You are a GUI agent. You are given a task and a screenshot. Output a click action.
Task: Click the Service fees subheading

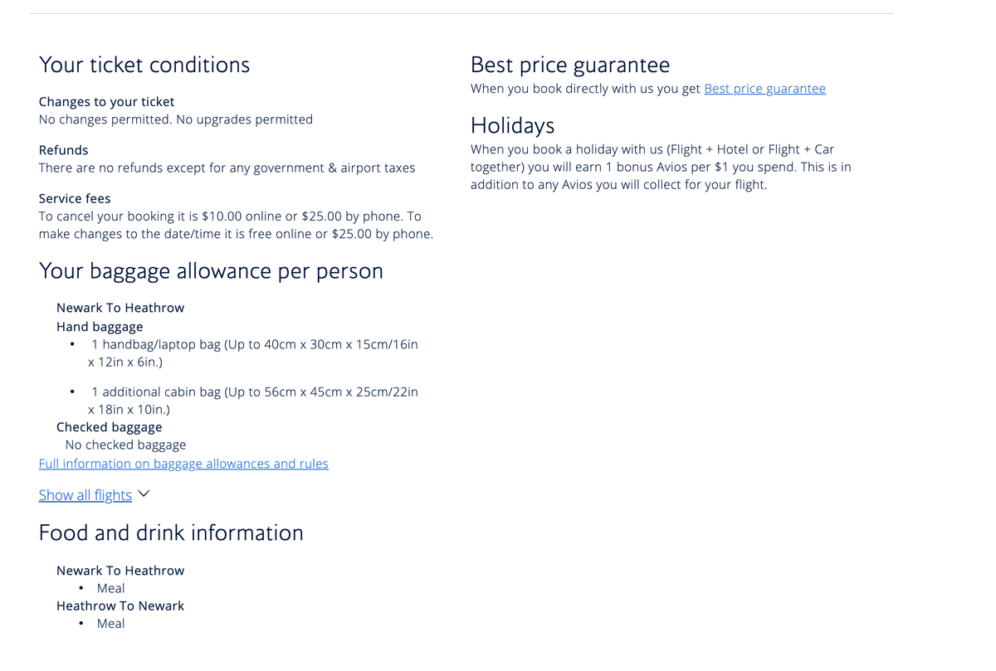[x=75, y=198]
